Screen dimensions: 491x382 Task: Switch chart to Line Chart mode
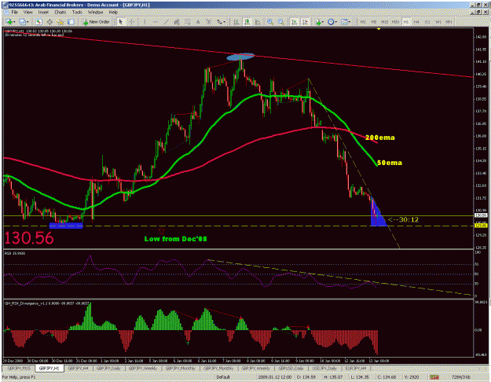click(x=258, y=22)
